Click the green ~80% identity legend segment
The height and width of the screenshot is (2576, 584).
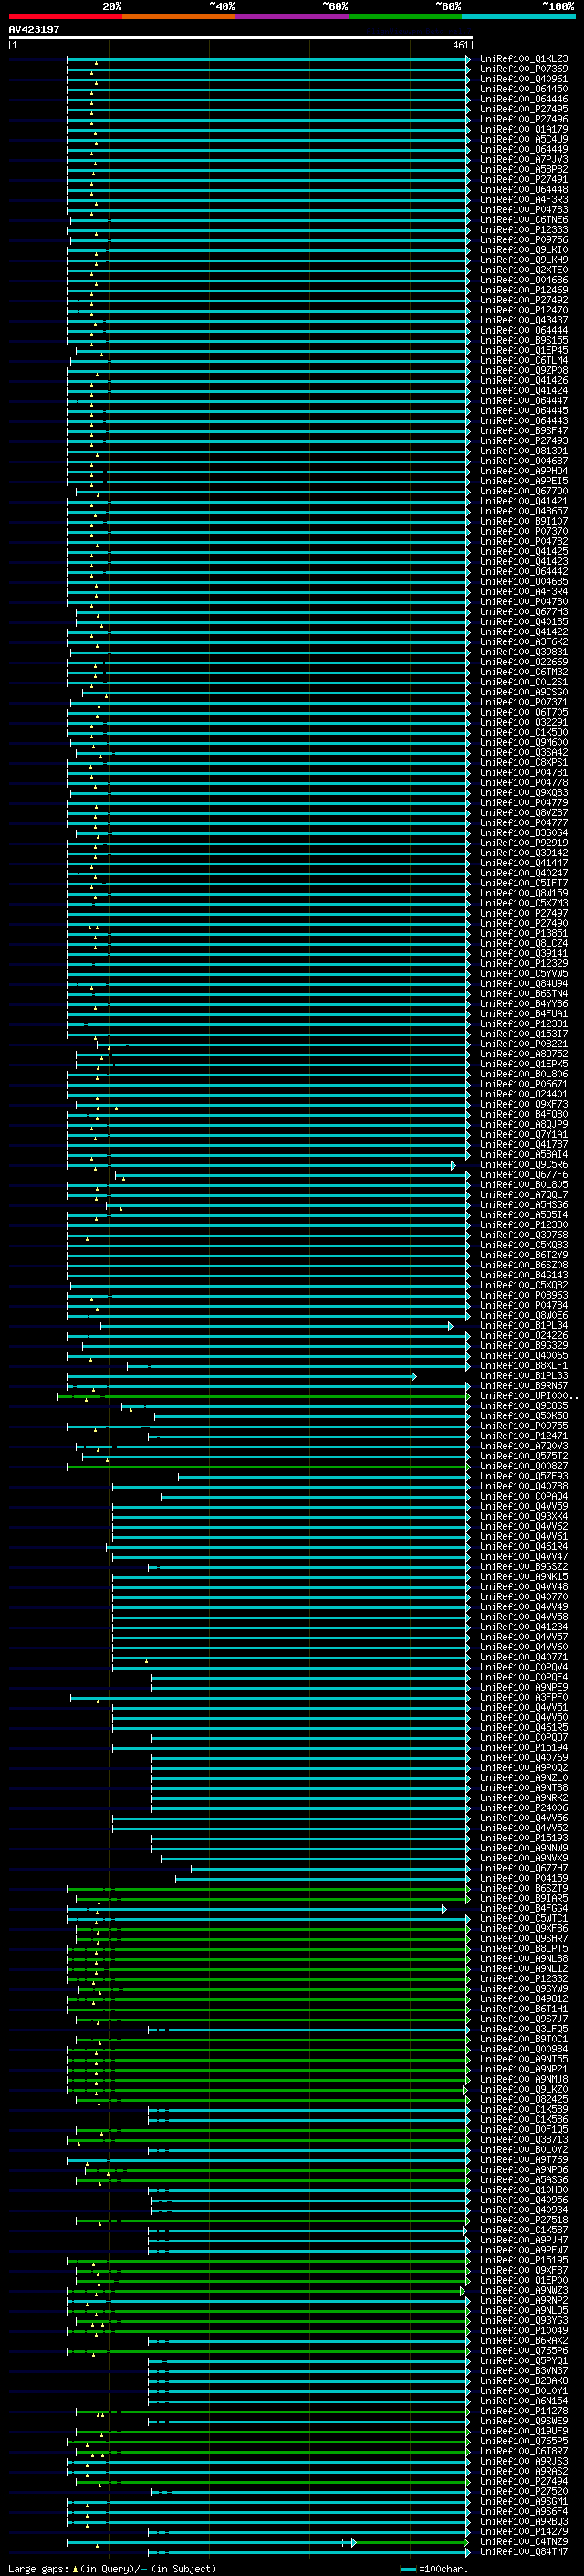tap(405, 16)
